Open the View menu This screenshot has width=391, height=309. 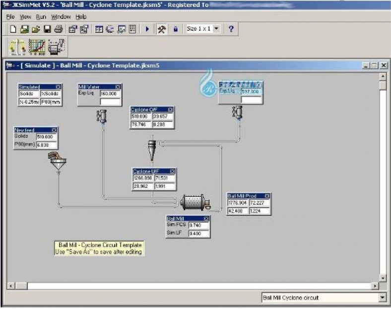pos(25,17)
